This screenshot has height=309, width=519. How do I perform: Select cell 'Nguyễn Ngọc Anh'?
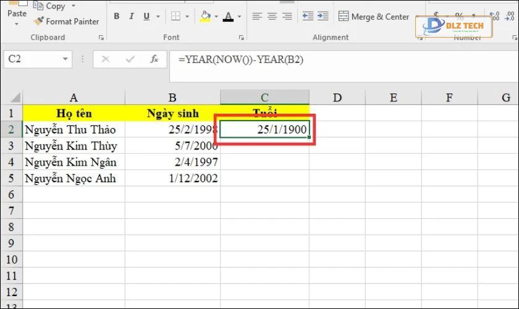click(x=74, y=178)
